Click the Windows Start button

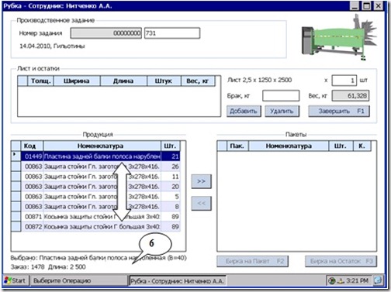[16, 280]
